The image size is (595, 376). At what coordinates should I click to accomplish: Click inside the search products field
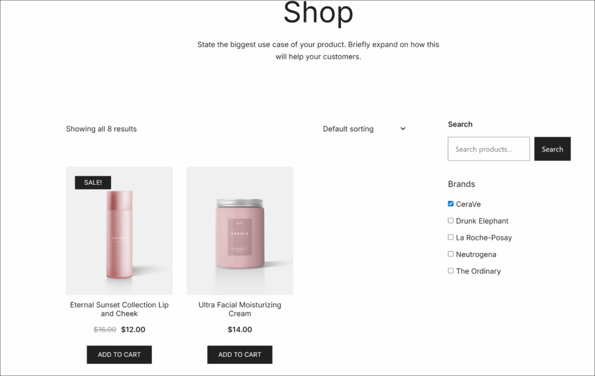pyautogui.click(x=489, y=149)
